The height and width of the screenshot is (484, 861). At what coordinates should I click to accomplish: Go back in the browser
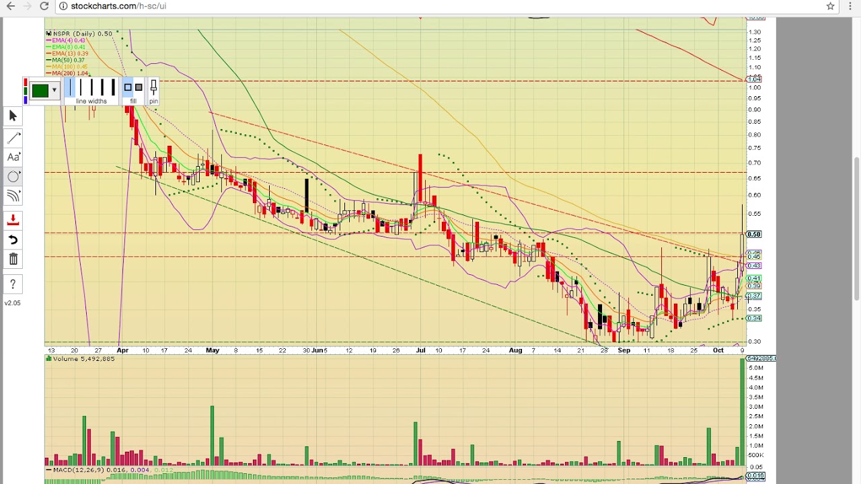click(11, 6)
